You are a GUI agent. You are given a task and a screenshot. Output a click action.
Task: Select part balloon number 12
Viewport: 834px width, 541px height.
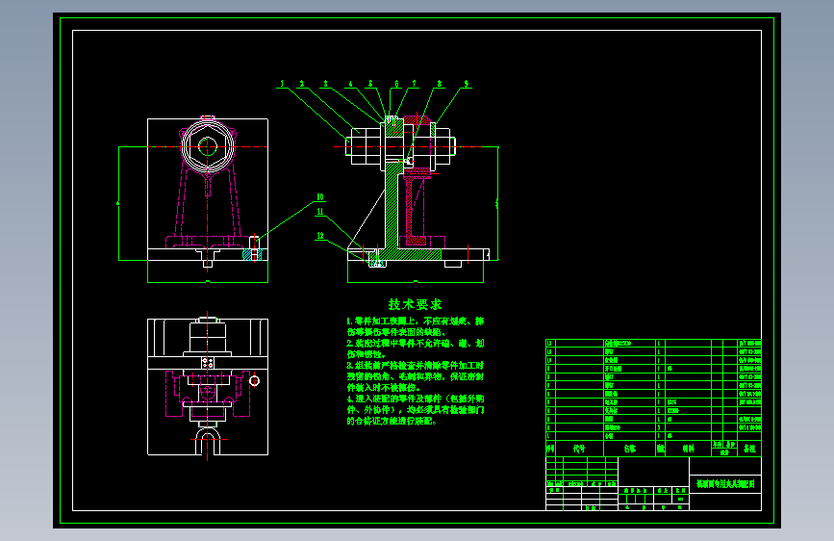320,235
